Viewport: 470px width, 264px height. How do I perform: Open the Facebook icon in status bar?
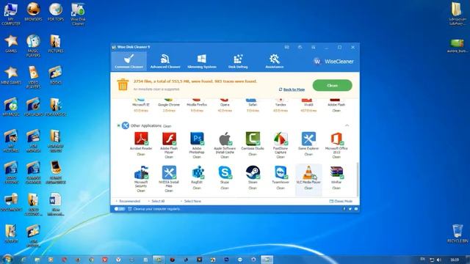[344, 209]
